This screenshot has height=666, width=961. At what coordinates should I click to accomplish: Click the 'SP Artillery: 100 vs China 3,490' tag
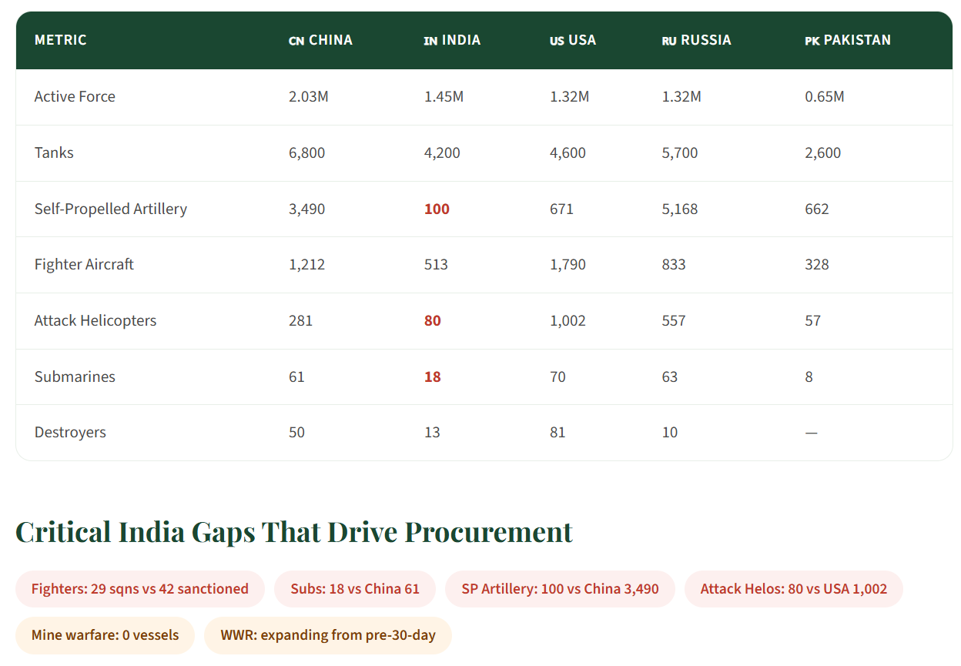[x=560, y=589]
